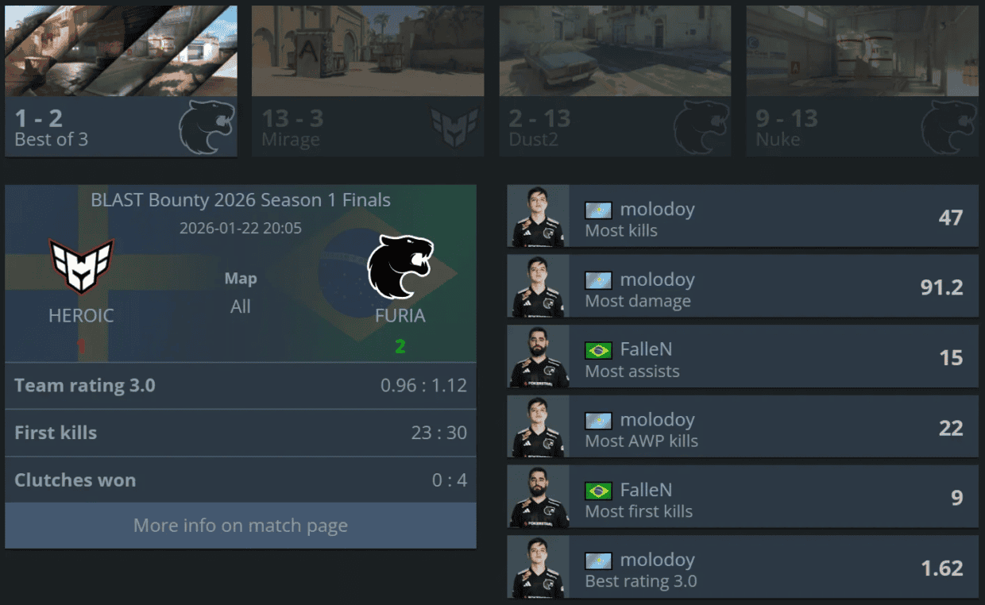Click molodoy name in Most AWP kills row
The width and height of the screenshot is (985, 605).
click(x=658, y=419)
